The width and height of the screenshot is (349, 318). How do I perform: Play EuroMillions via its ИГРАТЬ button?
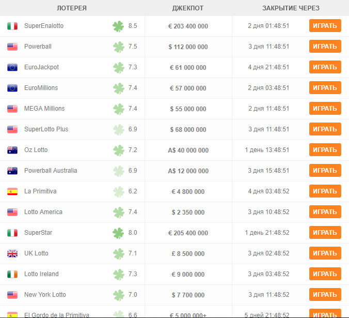pyautogui.click(x=325, y=88)
